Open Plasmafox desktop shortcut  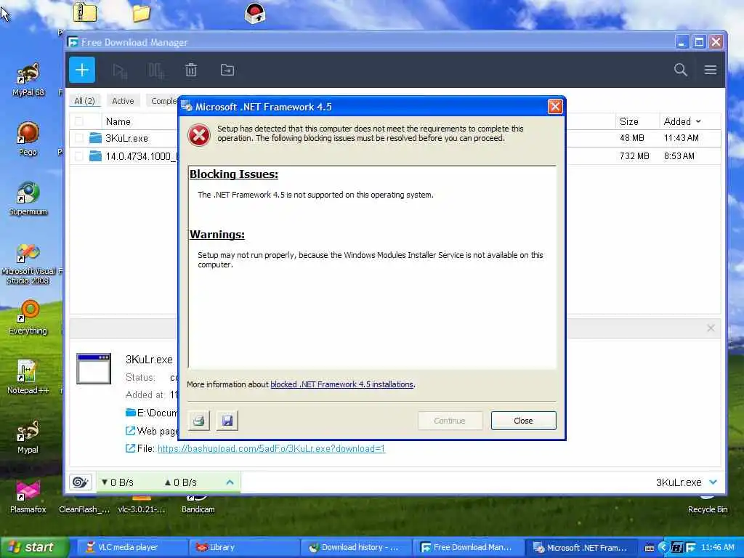point(28,497)
